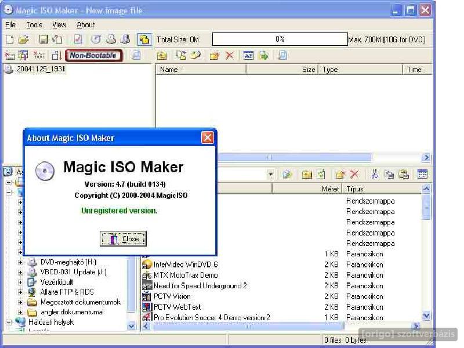The width and height of the screenshot is (464, 348).
Task: Click the image properties icon
Action: point(78,39)
